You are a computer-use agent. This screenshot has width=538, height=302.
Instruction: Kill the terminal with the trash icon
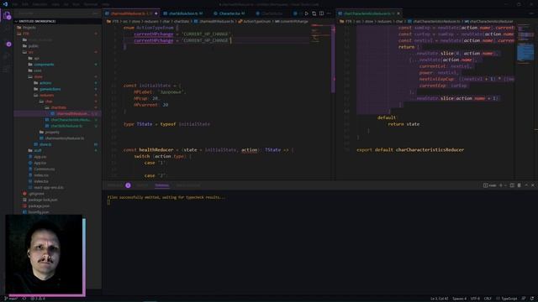pos(520,185)
